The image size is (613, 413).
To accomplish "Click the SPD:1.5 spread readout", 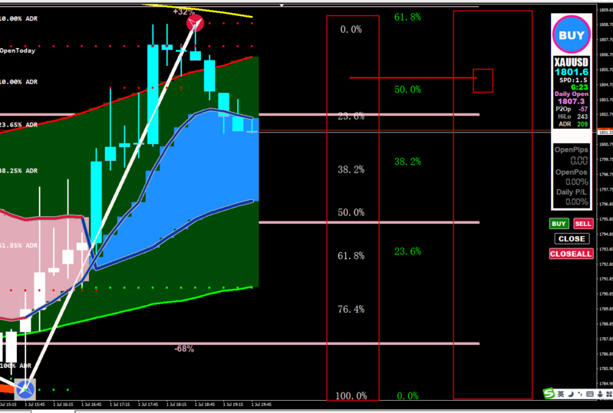I will [x=573, y=80].
